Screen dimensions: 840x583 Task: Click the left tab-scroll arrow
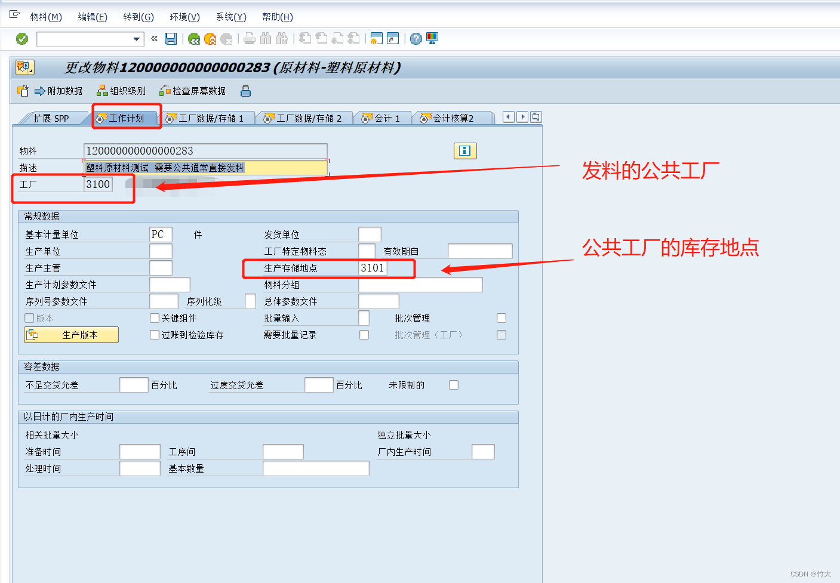507,117
